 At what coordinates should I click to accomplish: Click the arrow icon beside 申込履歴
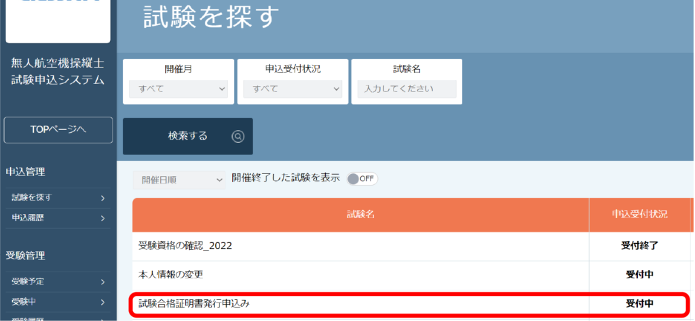(x=102, y=218)
